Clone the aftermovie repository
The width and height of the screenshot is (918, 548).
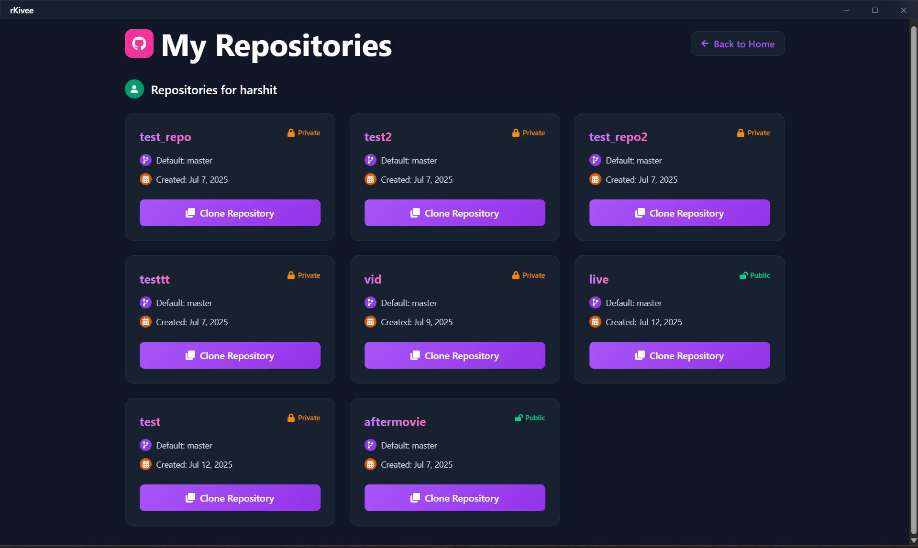click(454, 498)
